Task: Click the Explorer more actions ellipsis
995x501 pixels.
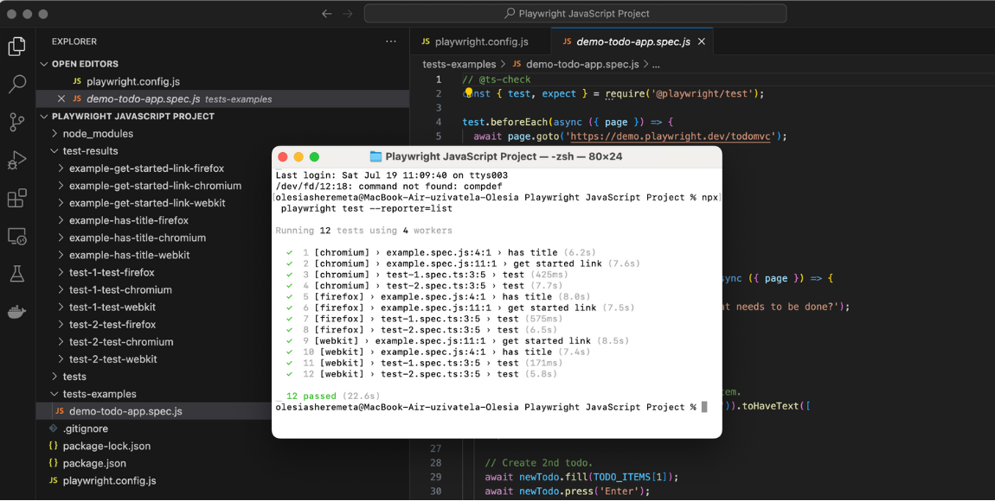Action: 391,41
